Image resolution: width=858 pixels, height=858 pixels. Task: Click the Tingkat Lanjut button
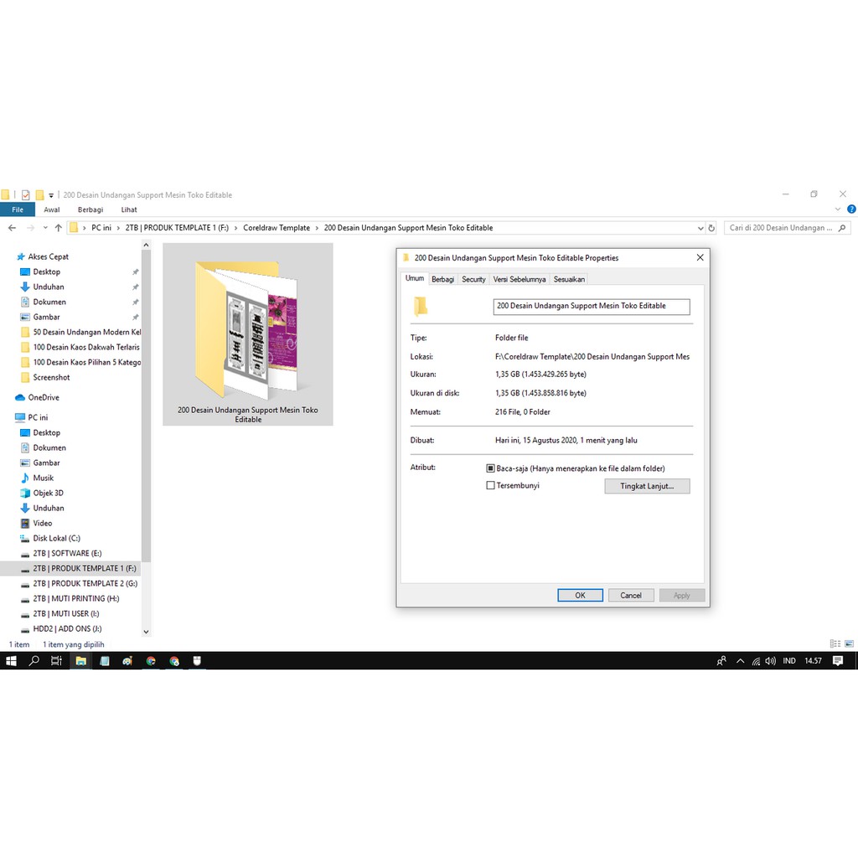[x=647, y=486]
